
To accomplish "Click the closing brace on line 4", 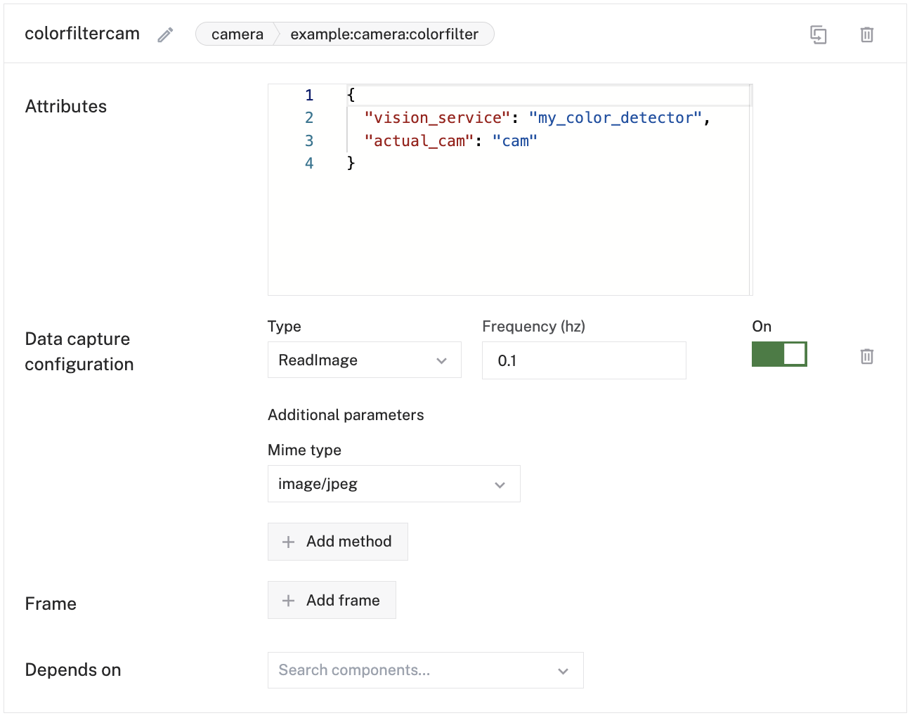I will [351, 164].
